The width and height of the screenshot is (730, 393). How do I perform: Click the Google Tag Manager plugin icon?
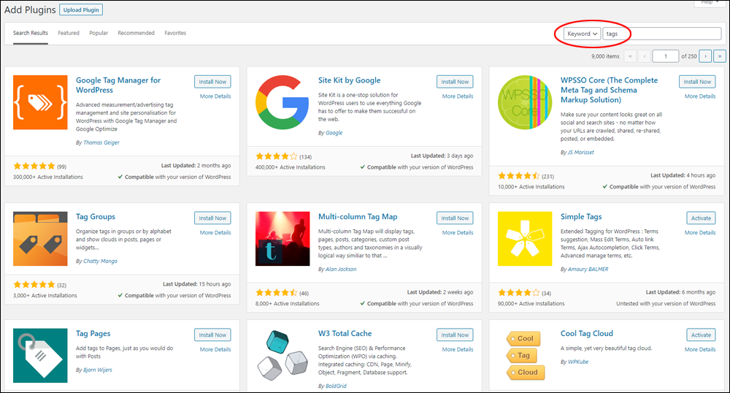40,102
